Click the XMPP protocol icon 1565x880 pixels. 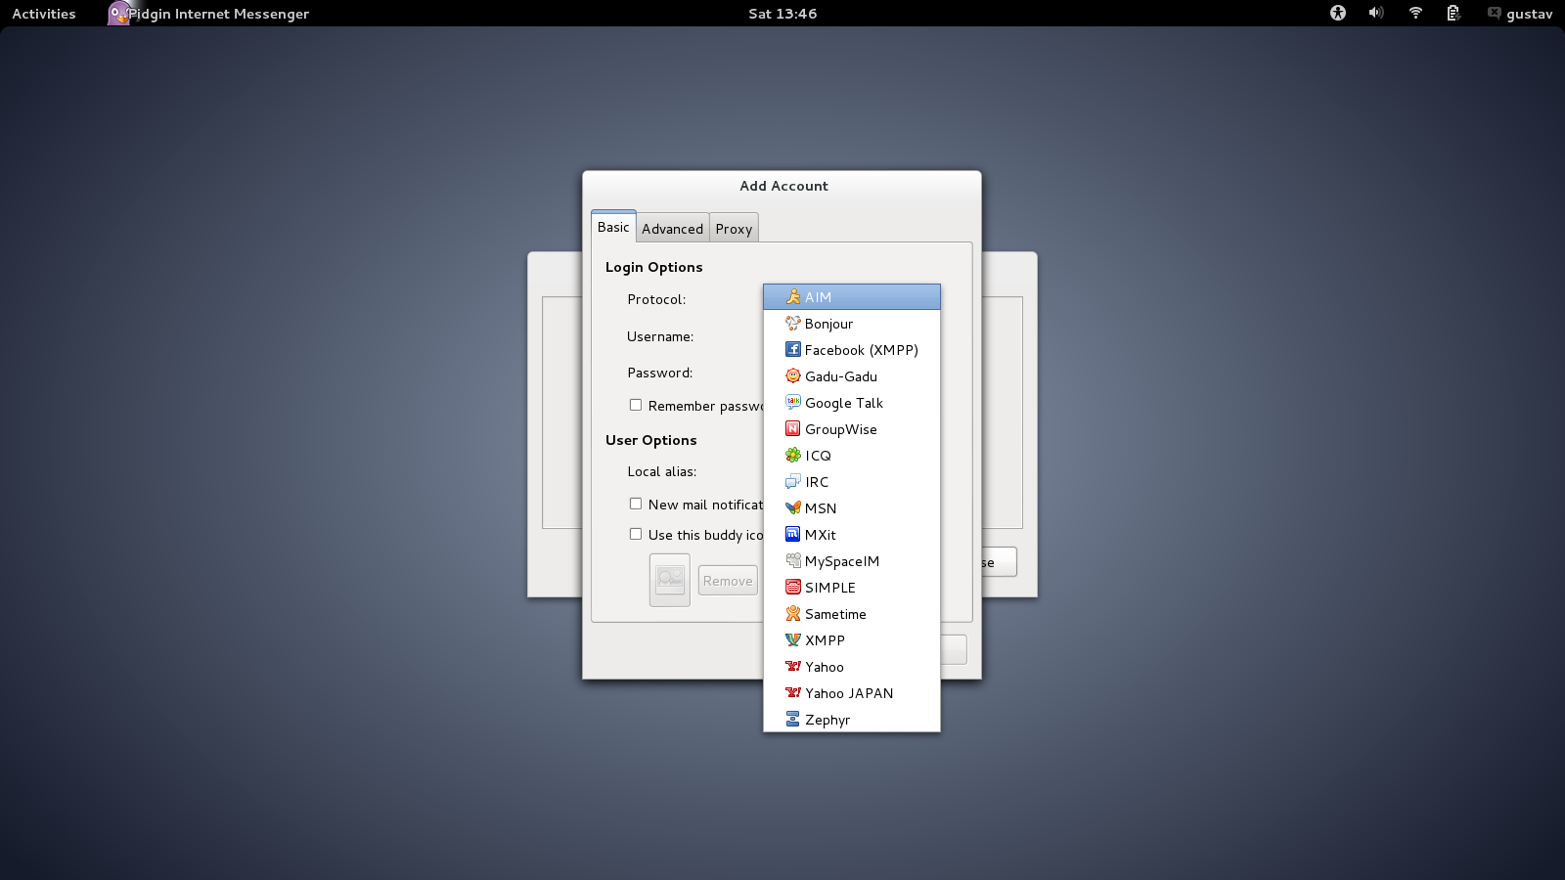[x=793, y=639]
